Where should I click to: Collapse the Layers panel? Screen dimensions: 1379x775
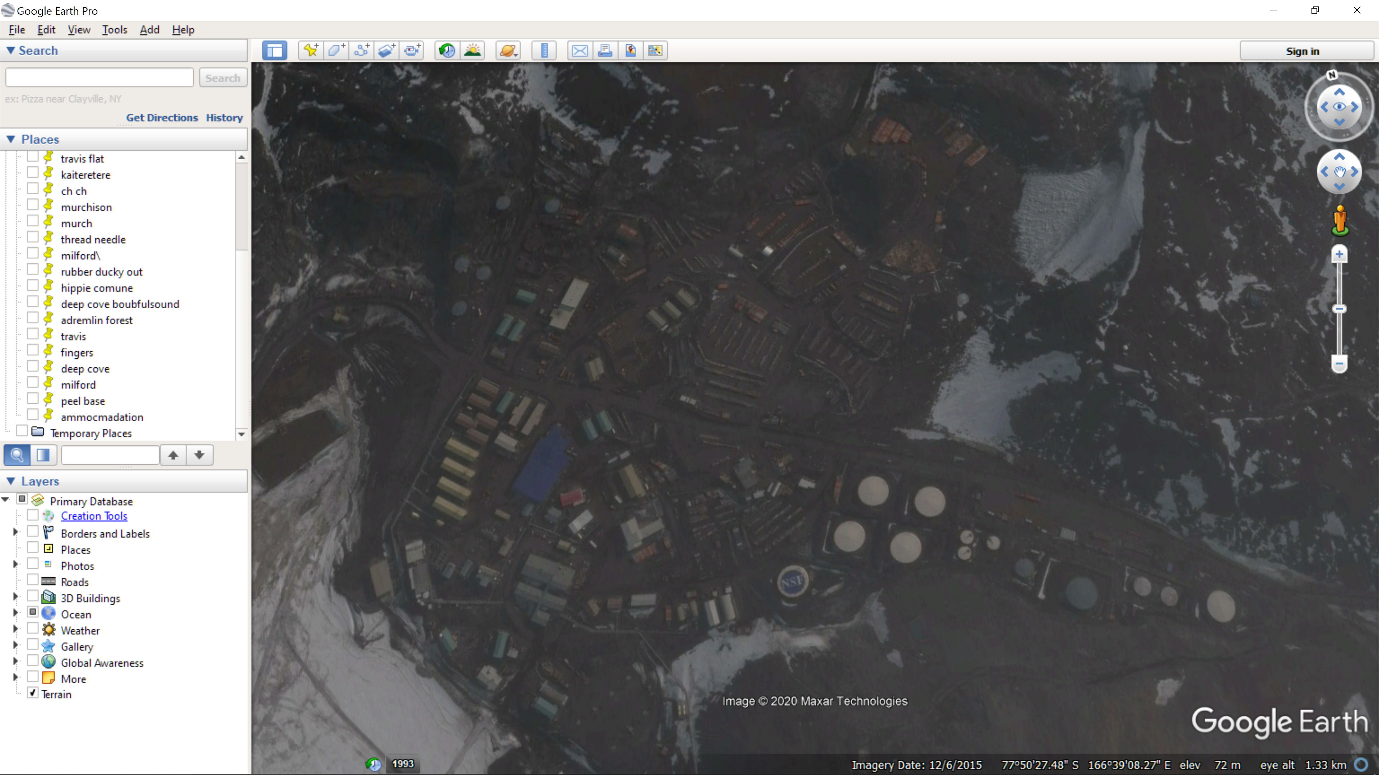point(10,482)
